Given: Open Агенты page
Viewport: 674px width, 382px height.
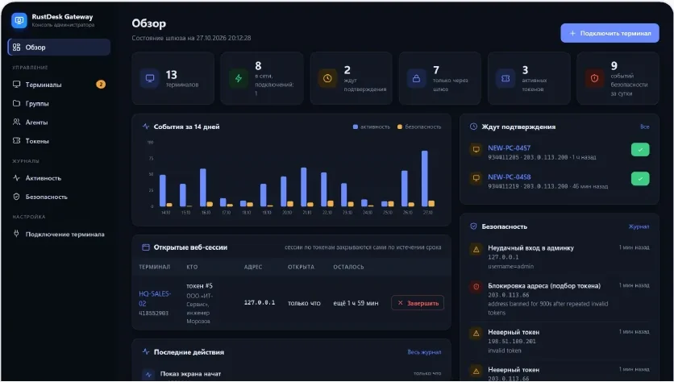Looking at the screenshot, I should pos(59,122).
